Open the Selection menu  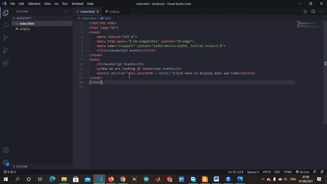tap(34, 4)
